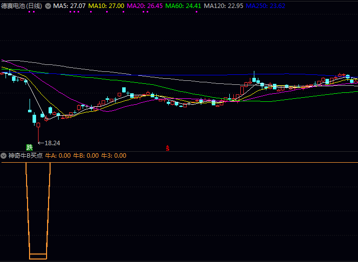
Task: Click the blue MA250 label
Action: click(266, 6)
